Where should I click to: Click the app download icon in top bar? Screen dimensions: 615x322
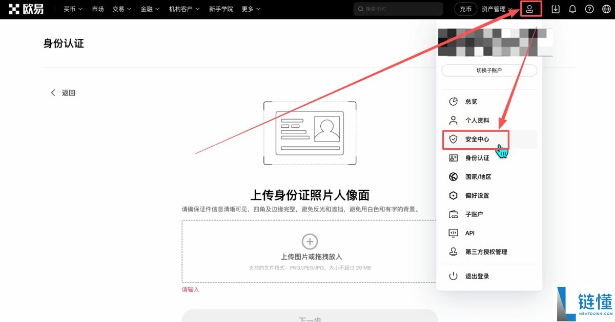point(555,9)
